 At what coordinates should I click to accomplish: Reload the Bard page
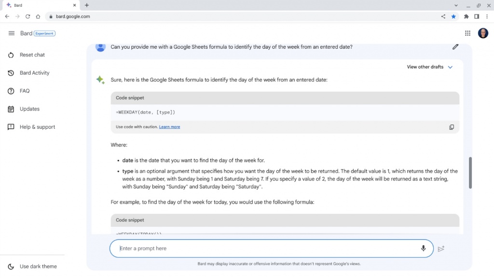pos(27,16)
